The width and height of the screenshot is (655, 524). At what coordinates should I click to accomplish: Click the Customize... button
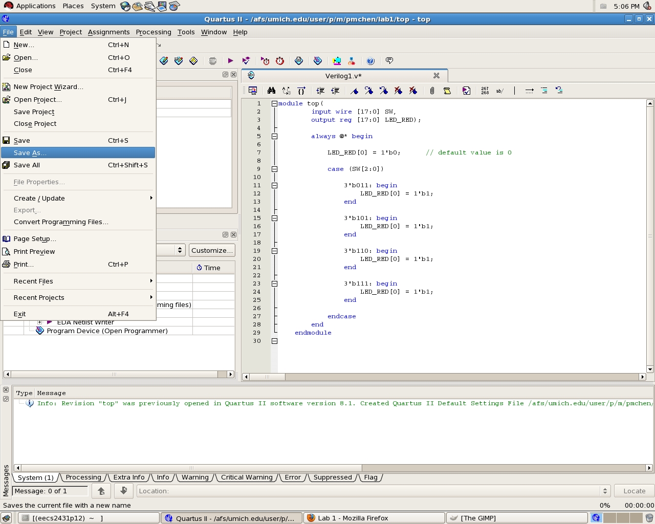coord(212,250)
